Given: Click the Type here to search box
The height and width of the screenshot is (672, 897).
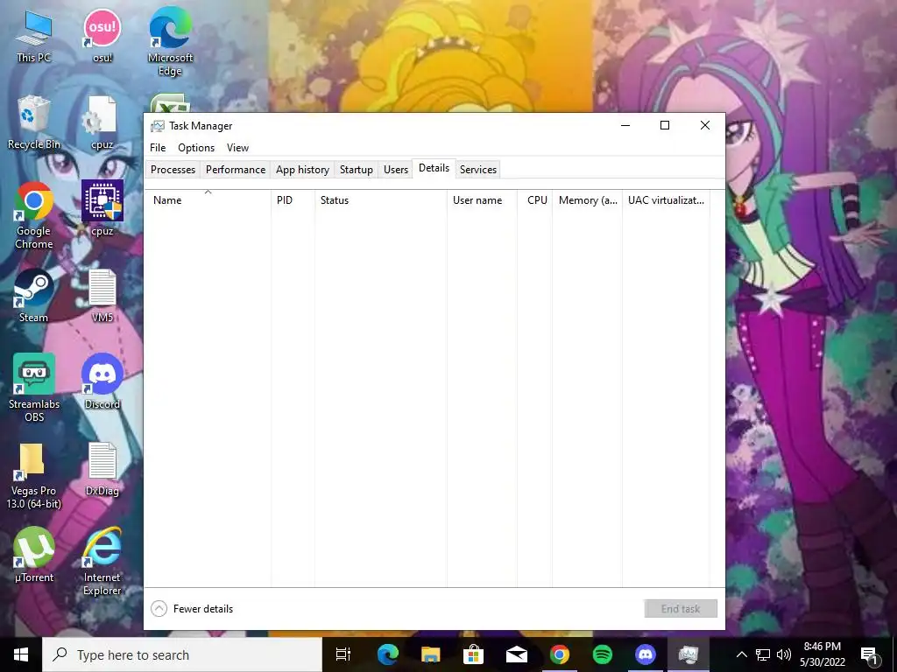Looking at the screenshot, I should point(182,654).
